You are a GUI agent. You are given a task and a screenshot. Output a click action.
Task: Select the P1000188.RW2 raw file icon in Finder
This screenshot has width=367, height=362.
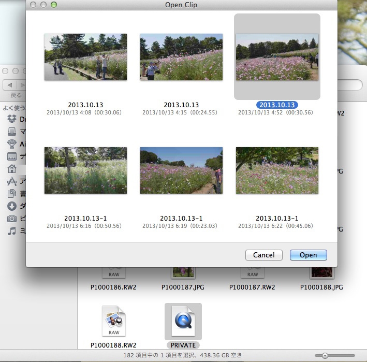pos(114,321)
